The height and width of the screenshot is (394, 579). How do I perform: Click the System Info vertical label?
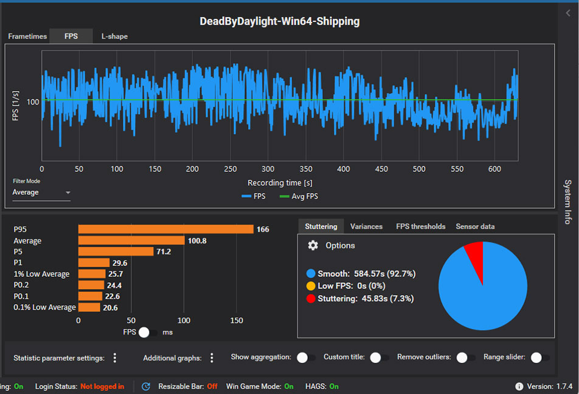coord(567,202)
